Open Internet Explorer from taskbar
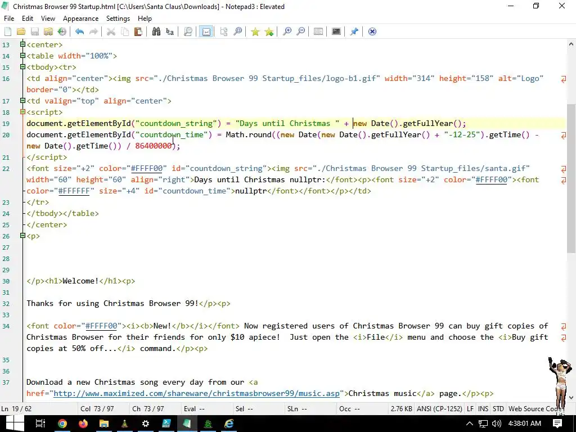576x432 pixels. pos(229,424)
